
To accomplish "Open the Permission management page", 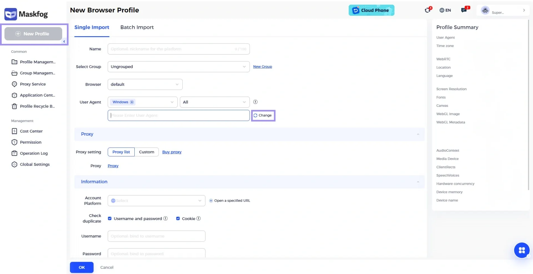I will pyautogui.click(x=30, y=142).
